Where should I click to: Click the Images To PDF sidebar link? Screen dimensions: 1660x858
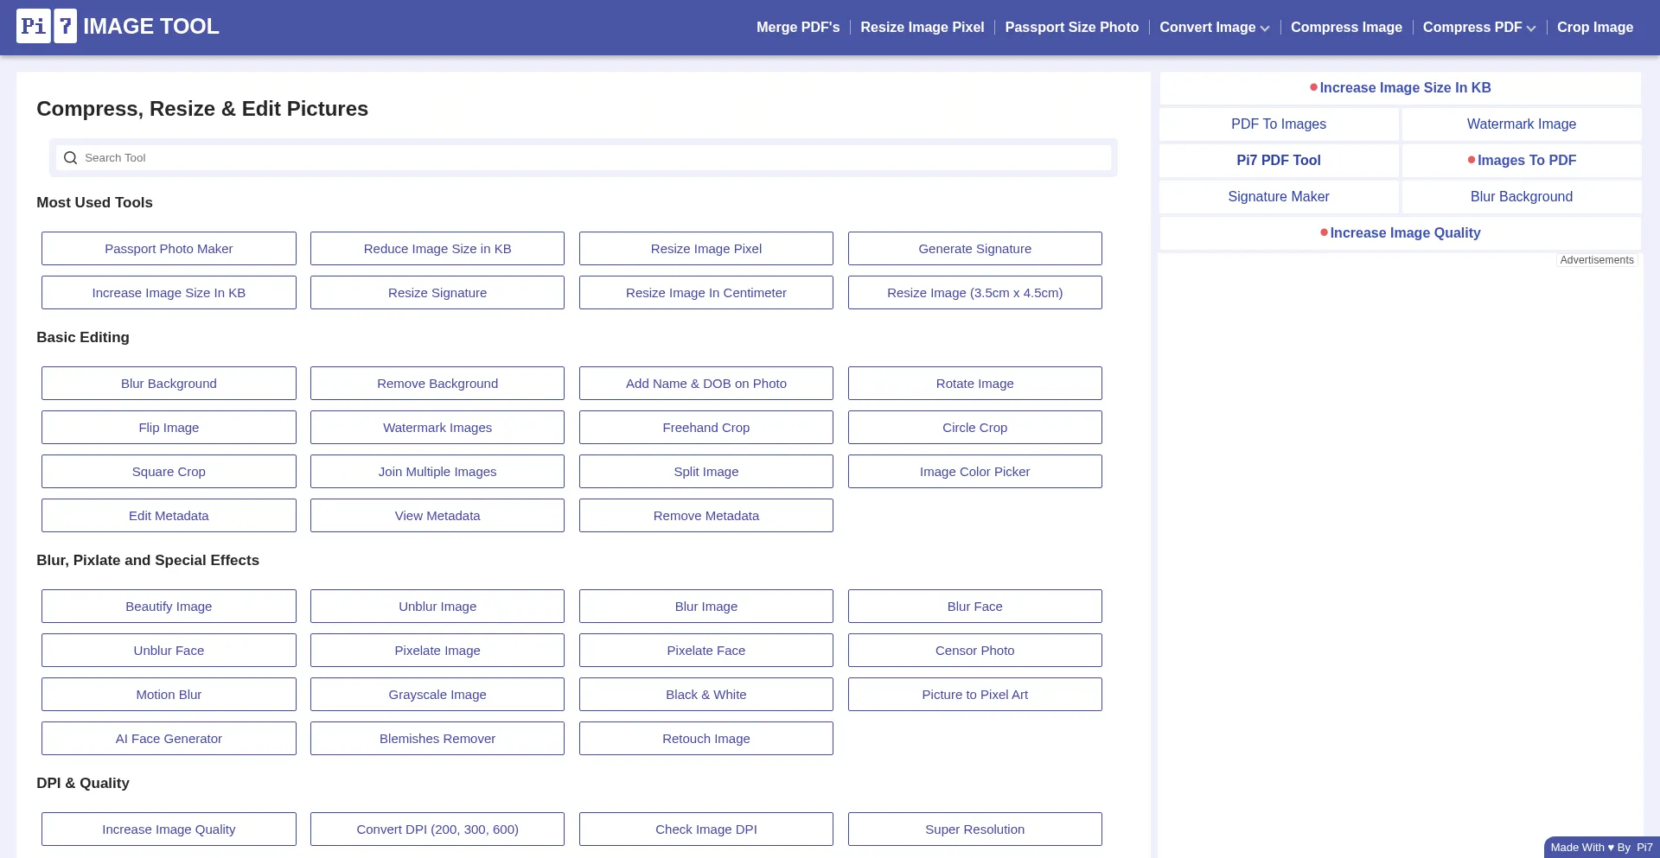tap(1526, 161)
